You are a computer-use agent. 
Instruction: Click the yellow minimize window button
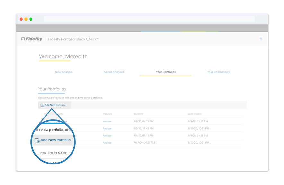click(x=26, y=19)
